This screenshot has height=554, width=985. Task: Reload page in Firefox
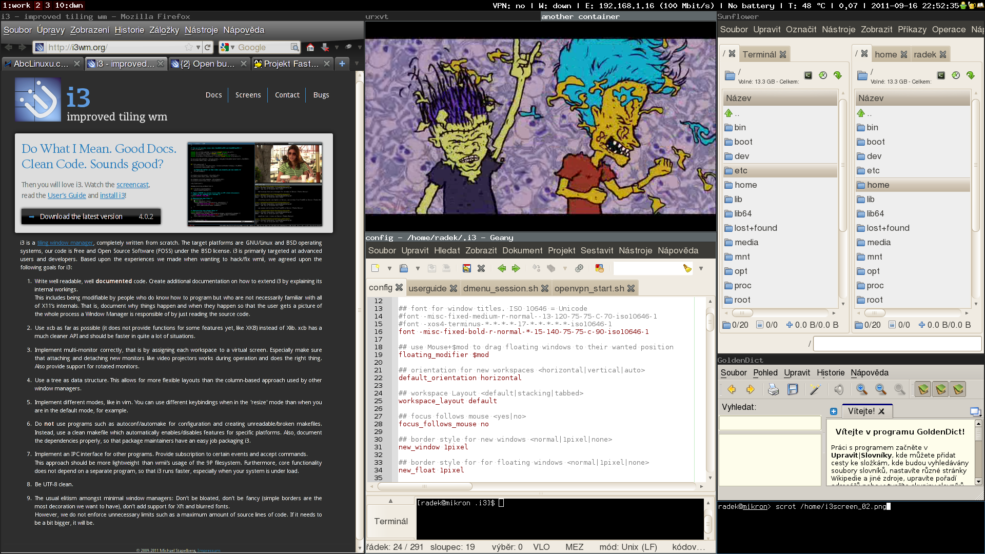pos(207,47)
